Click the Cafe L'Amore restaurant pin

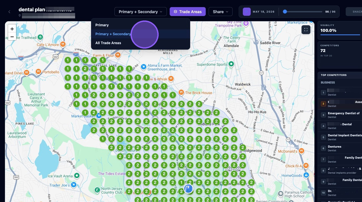point(63,44)
